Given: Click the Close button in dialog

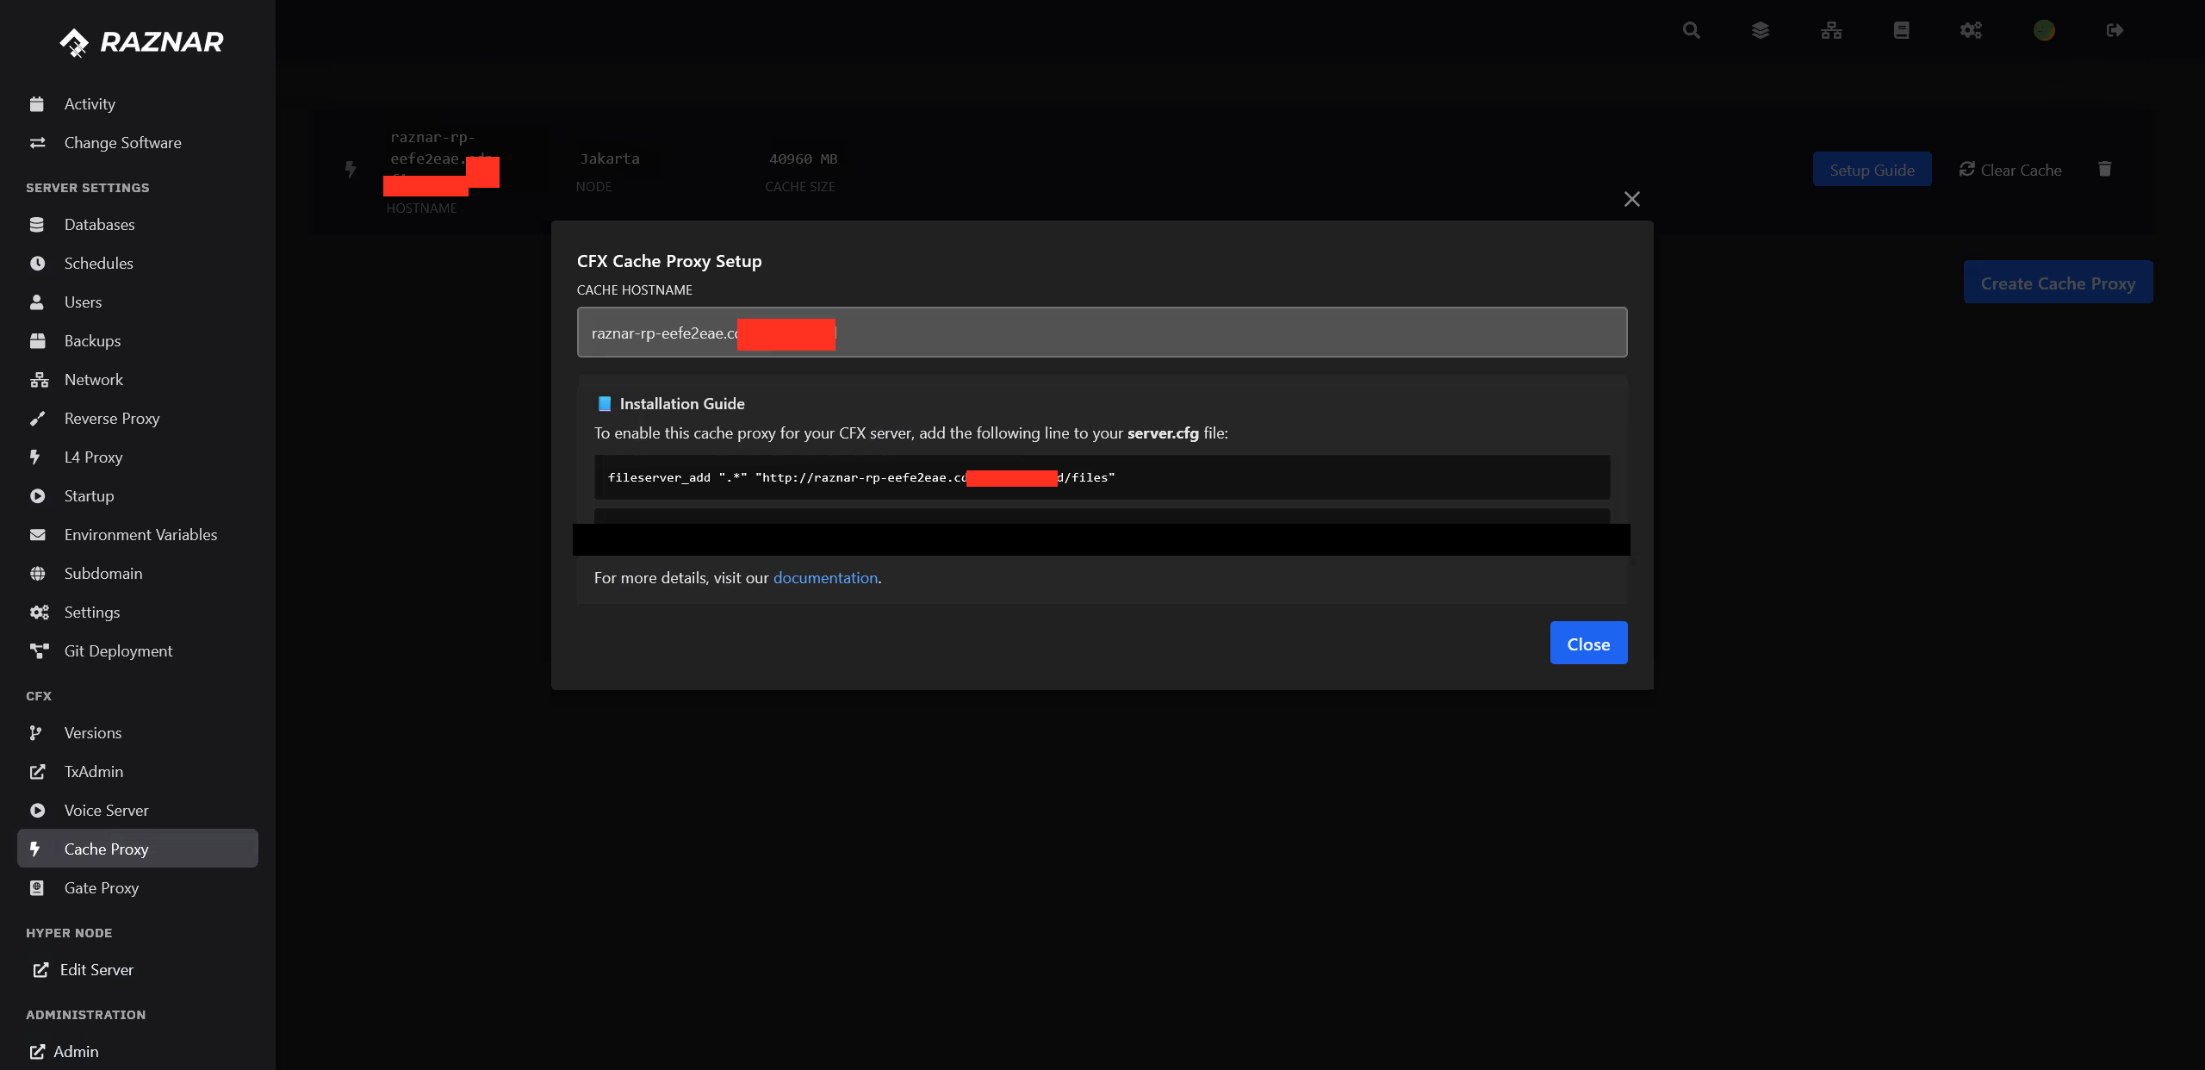Looking at the screenshot, I should (x=1588, y=643).
